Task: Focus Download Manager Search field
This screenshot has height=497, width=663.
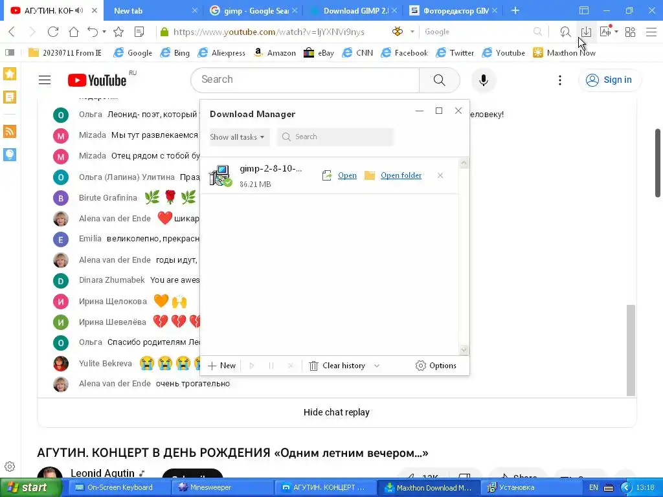Action: click(335, 137)
